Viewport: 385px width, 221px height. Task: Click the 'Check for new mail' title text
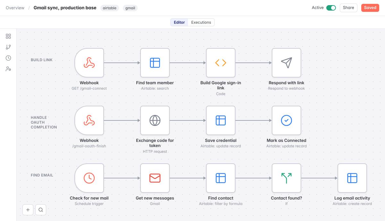click(89, 198)
